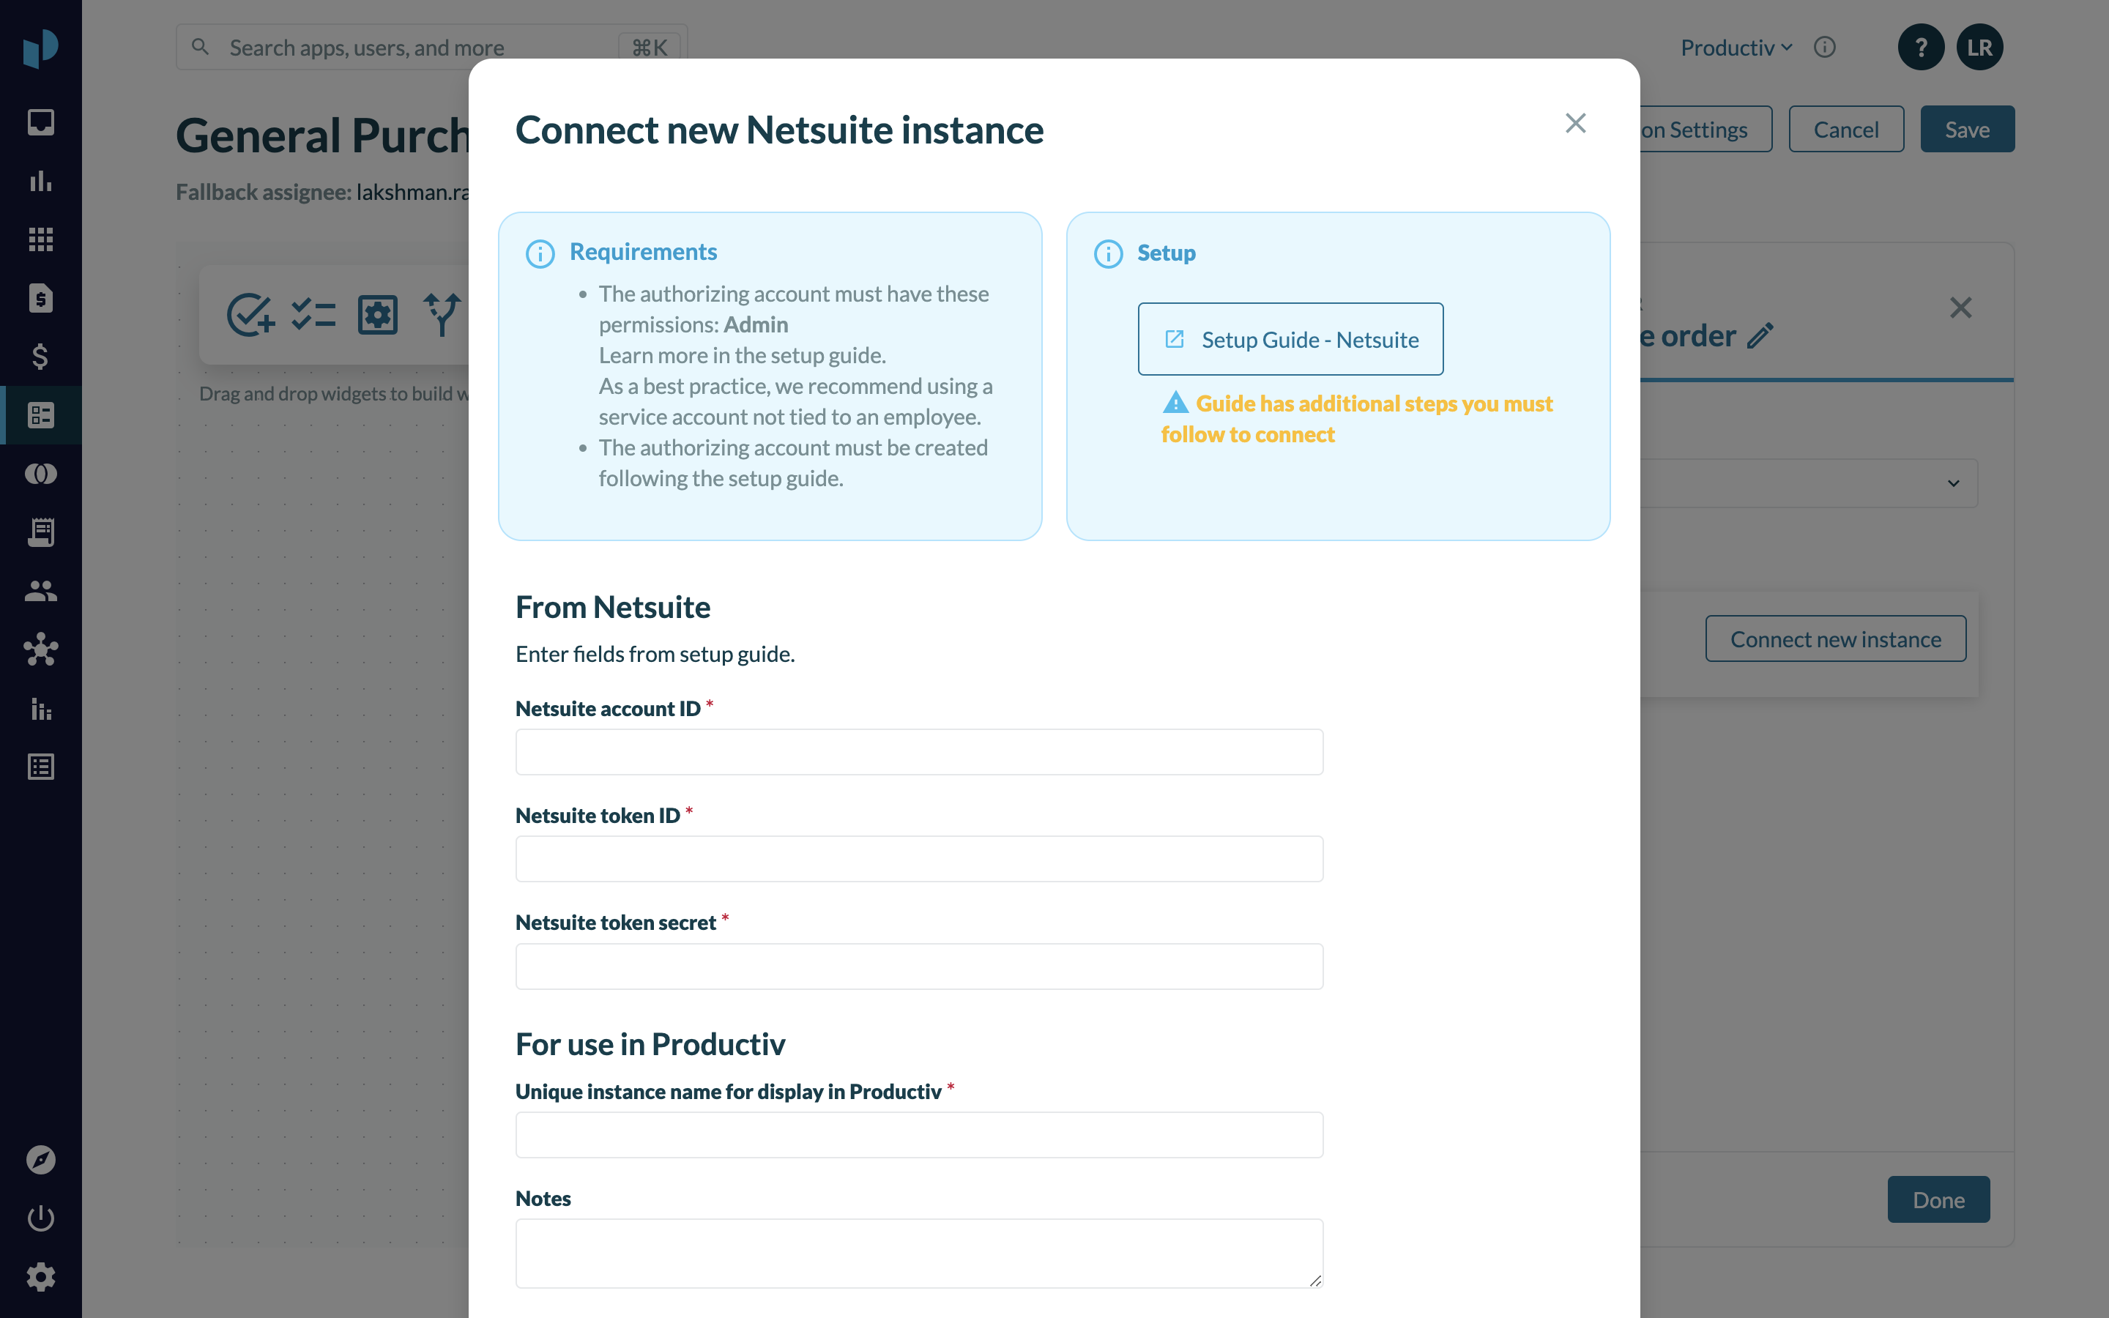Click the compass explore icon
The image size is (2109, 1318).
click(x=40, y=1159)
